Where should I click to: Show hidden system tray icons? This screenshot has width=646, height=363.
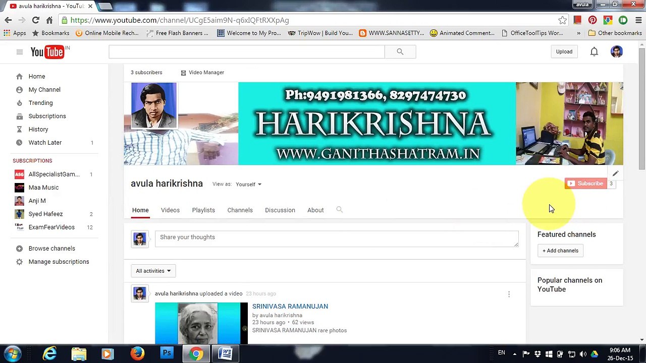(514, 354)
